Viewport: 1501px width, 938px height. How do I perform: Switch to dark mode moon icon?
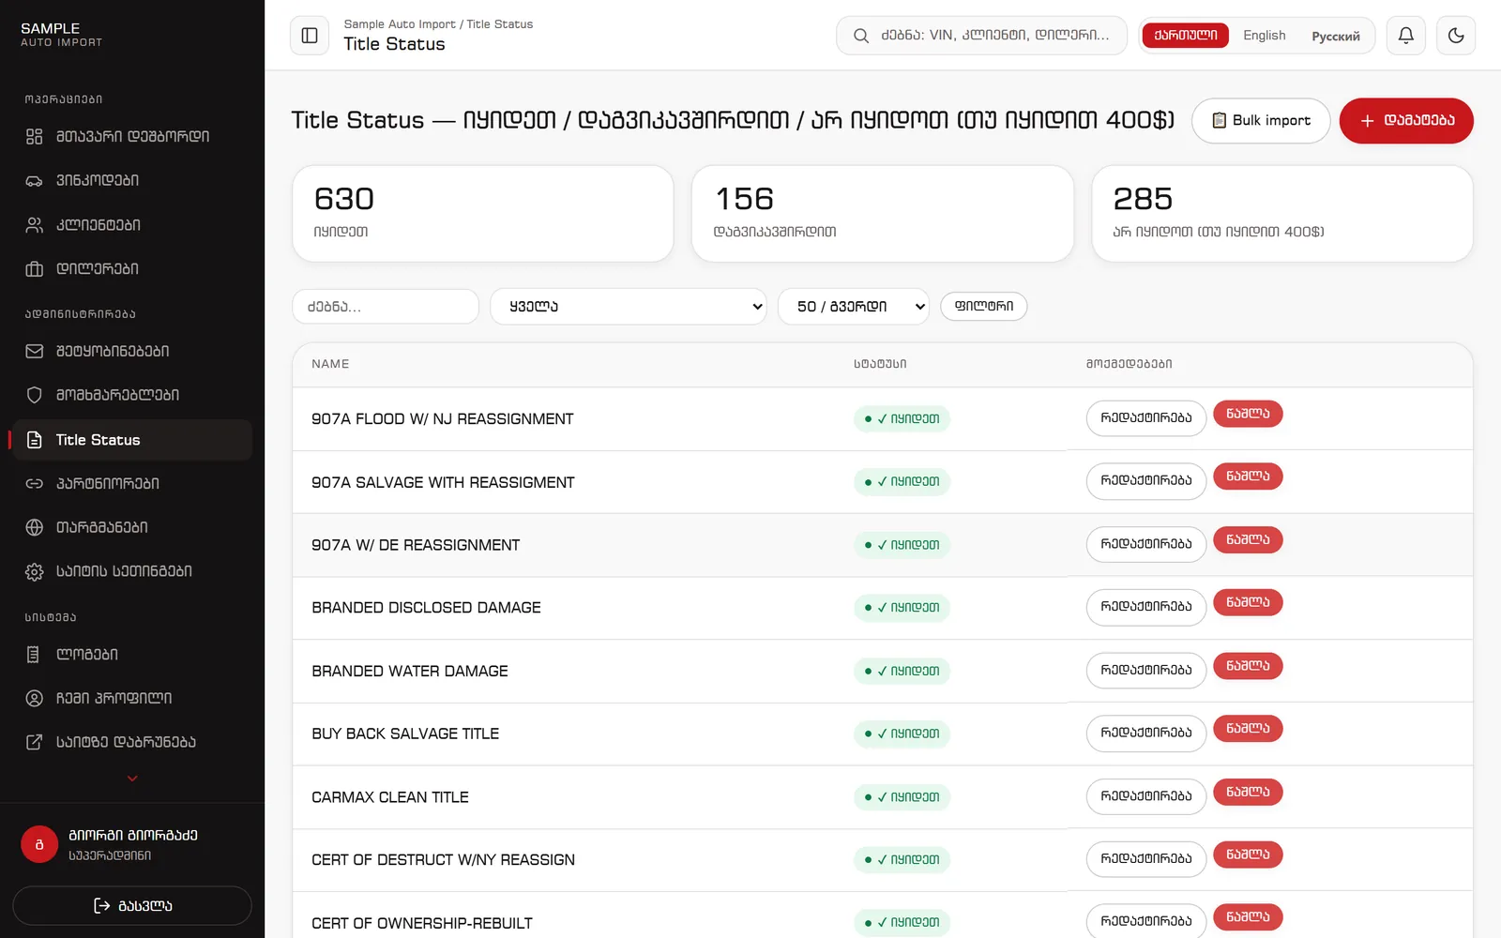coord(1456,36)
